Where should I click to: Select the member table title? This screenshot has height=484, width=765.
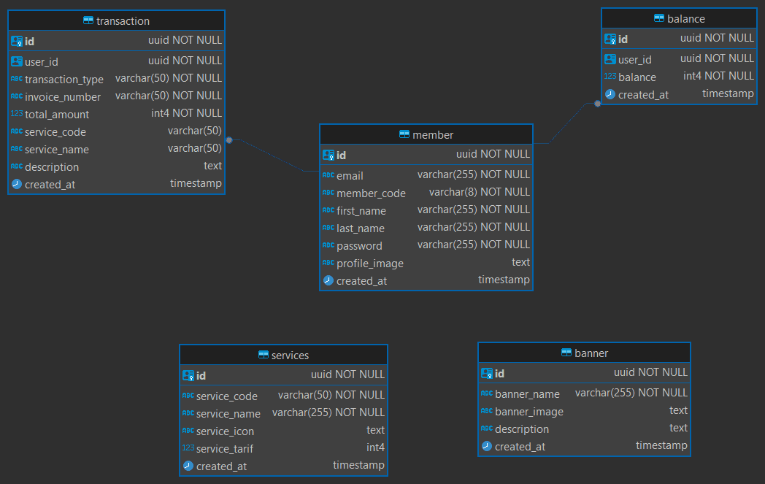pos(433,134)
